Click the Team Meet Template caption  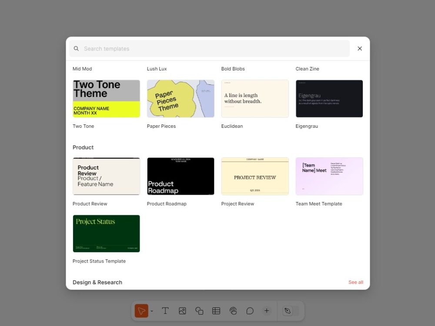(x=319, y=204)
